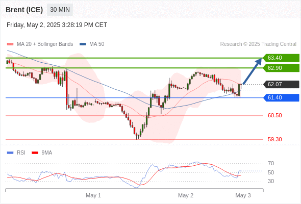Click the RSI 70 level label

pos(271,163)
